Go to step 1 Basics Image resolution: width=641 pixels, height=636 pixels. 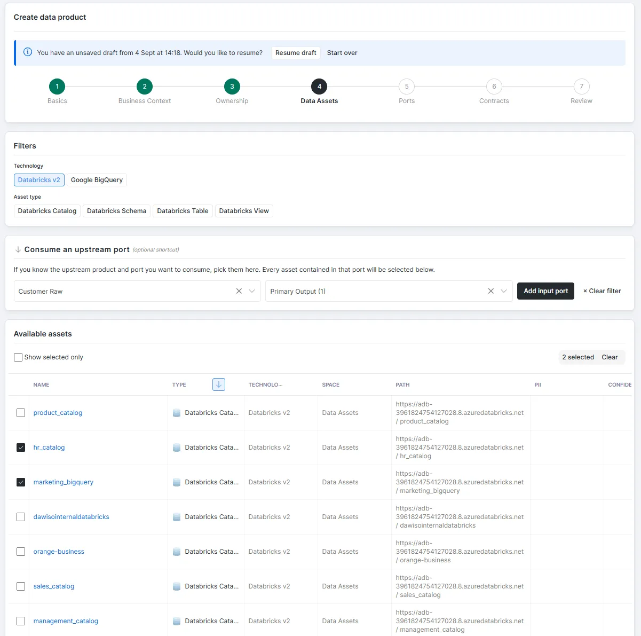point(57,87)
